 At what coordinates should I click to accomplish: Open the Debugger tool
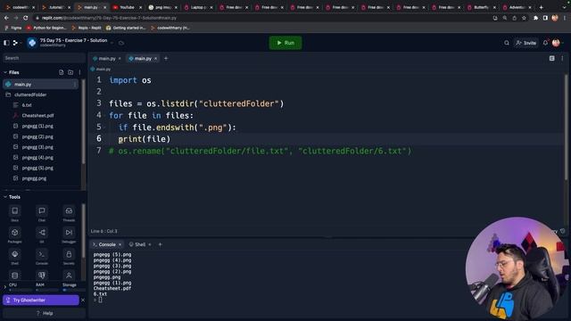pyautogui.click(x=69, y=235)
